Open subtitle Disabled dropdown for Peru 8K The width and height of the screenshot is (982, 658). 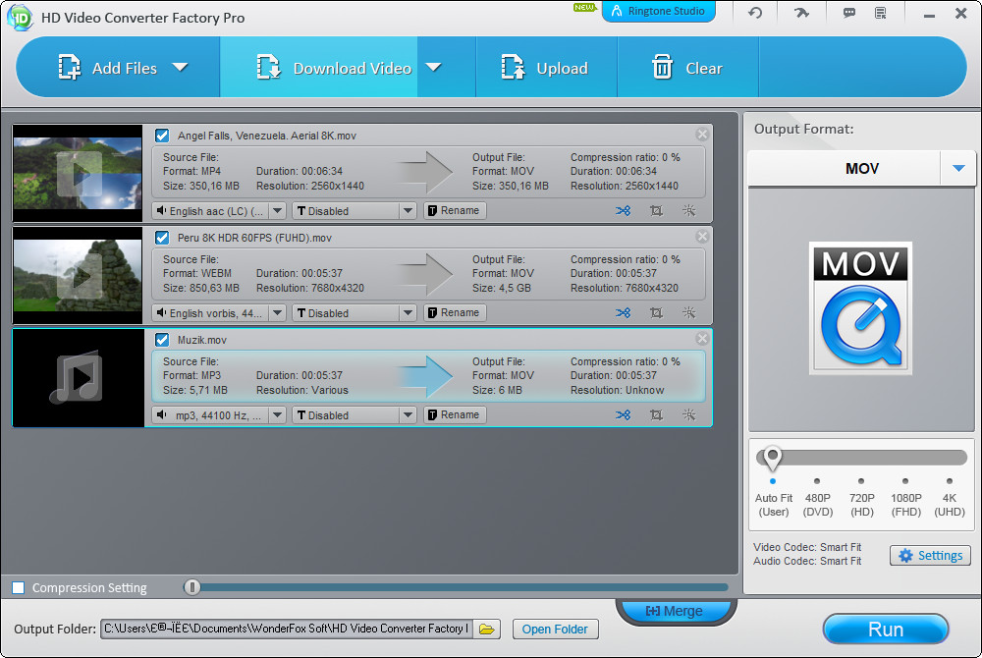(408, 313)
